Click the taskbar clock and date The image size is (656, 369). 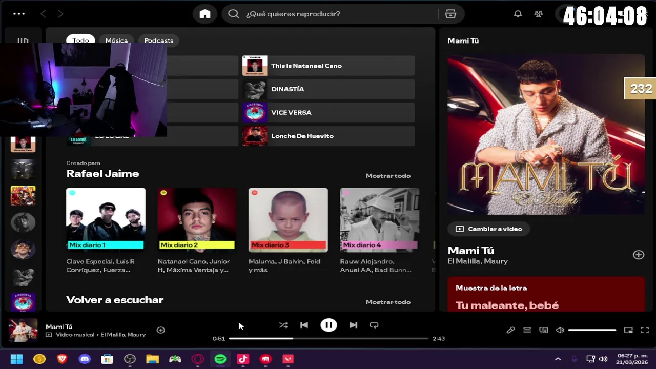click(x=632, y=359)
